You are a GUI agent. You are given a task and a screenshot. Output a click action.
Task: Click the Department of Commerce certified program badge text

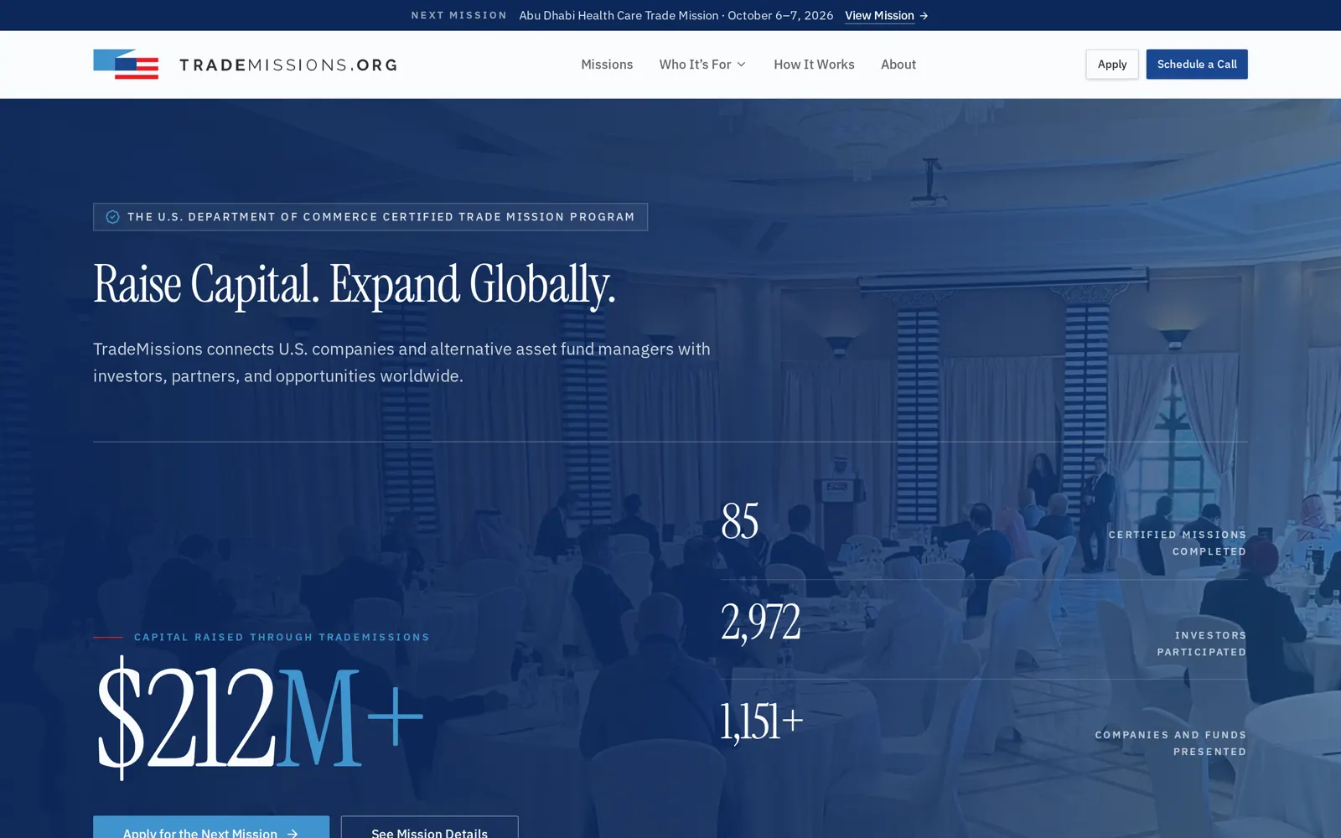point(381,217)
